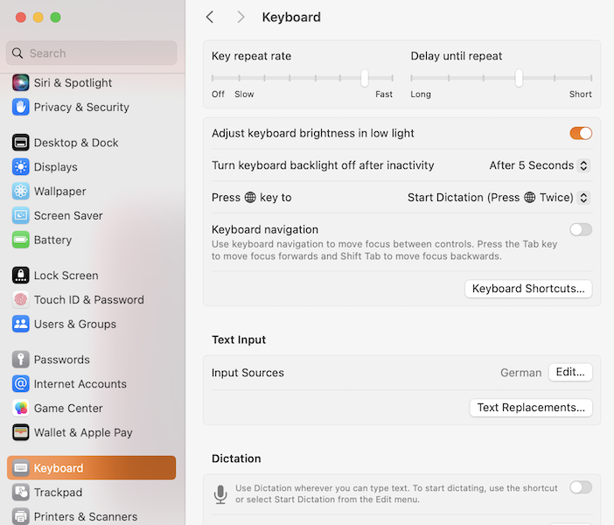
Task: Click the 'Text Input' section heading
Action: pyautogui.click(x=239, y=339)
